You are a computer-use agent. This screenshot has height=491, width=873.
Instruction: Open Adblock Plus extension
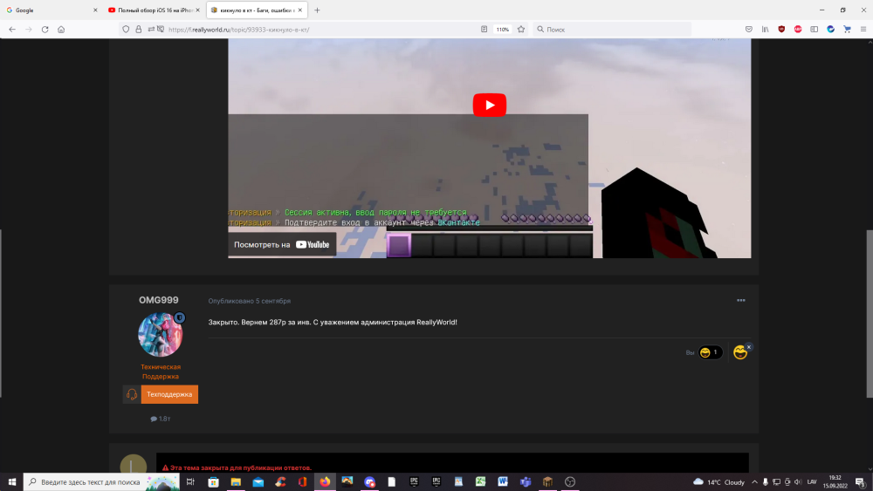coord(798,30)
